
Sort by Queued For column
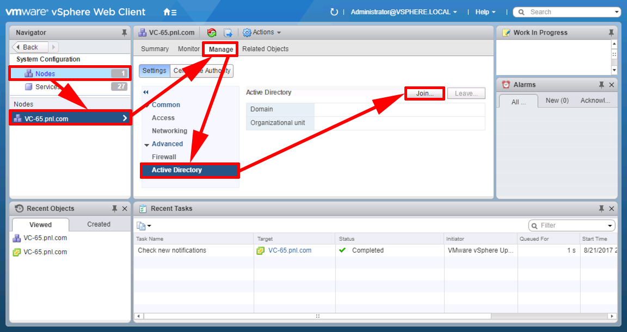coord(549,239)
